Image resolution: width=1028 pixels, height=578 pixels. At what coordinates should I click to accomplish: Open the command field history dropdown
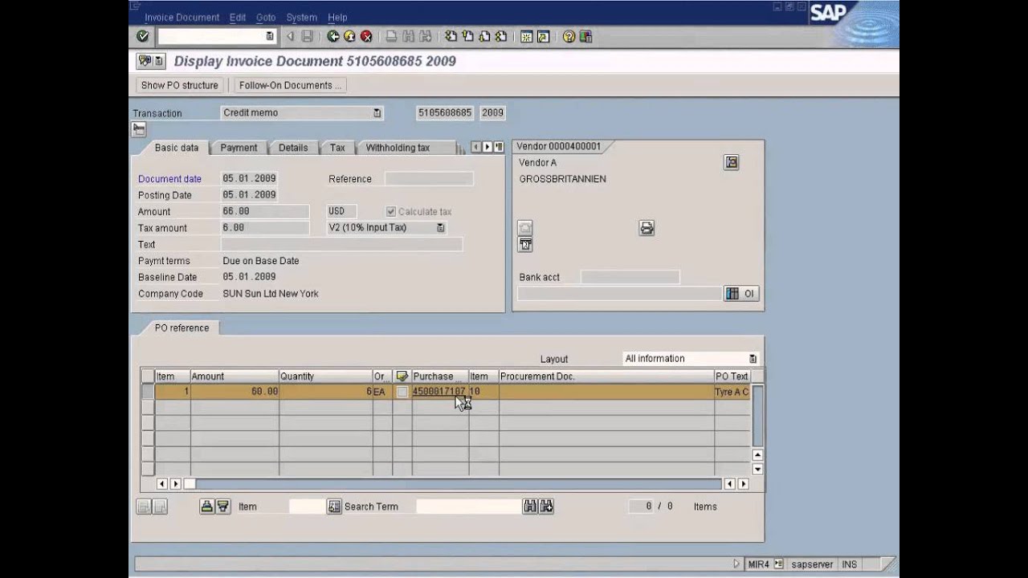tap(270, 36)
